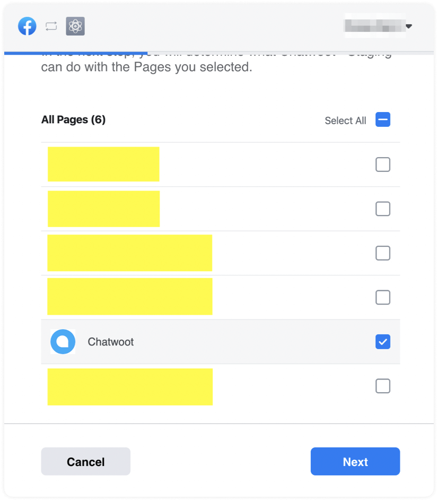Click the atom app icon

(x=75, y=26)
